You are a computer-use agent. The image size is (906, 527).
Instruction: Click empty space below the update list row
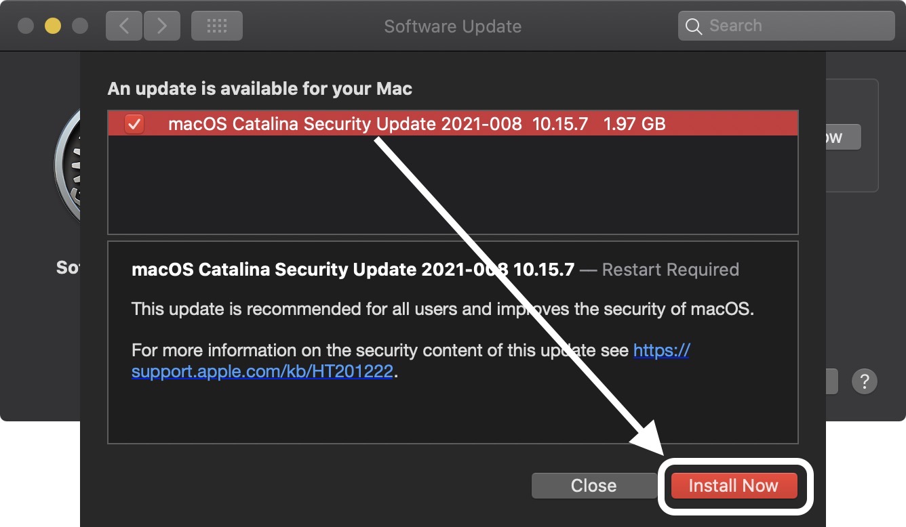click(x=452, y=184)
